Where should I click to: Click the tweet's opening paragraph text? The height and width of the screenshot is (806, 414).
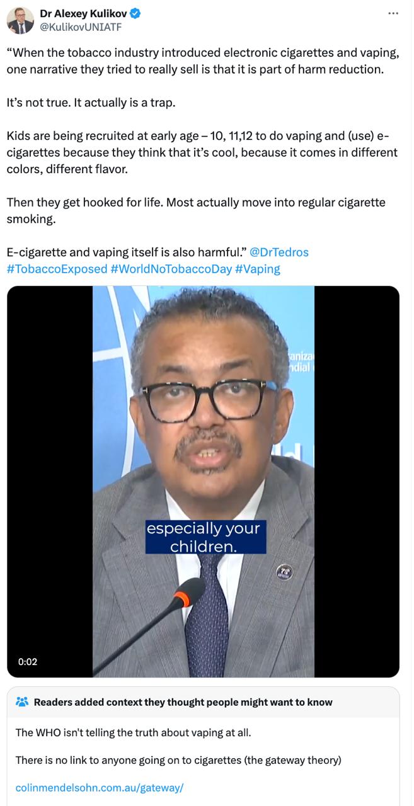click(203, 61)
